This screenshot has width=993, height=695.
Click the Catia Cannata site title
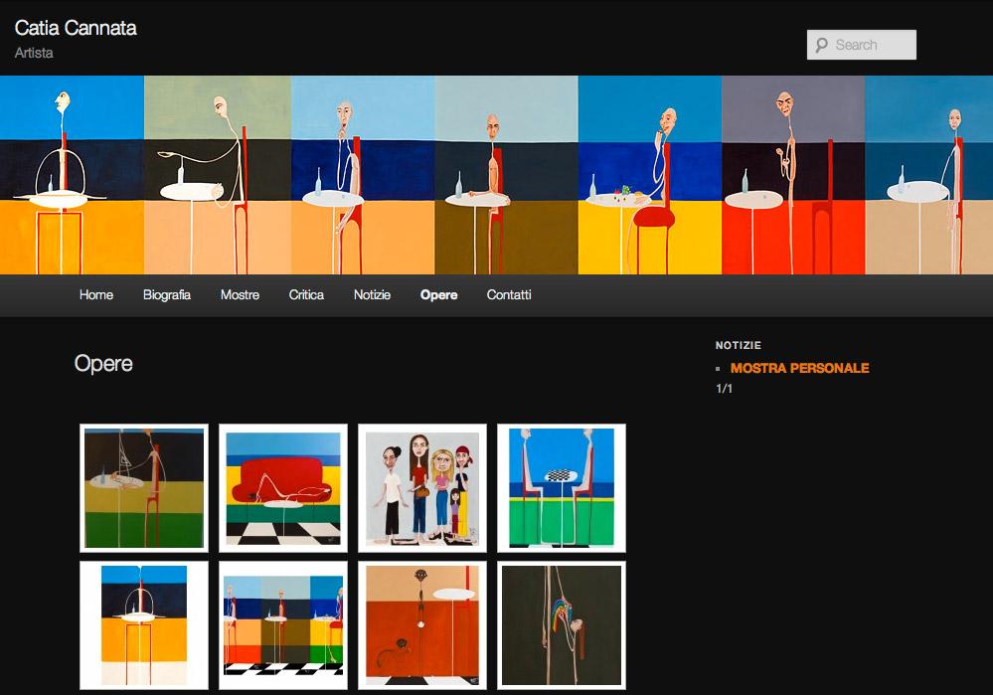pyautogui.click(x=76, y=28)
